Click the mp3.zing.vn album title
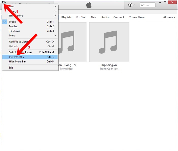 pos(109,65)
